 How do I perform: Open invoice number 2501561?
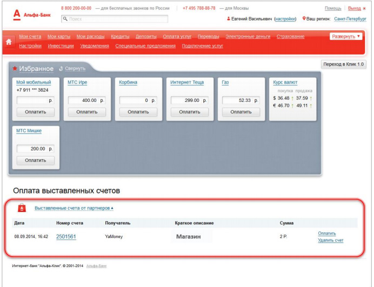66,236
